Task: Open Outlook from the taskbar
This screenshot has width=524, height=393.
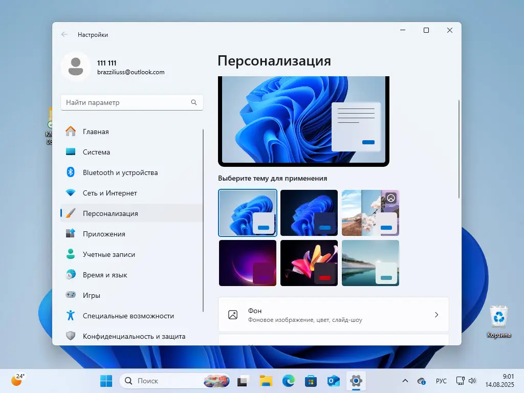Action: (x=333, y=381)
